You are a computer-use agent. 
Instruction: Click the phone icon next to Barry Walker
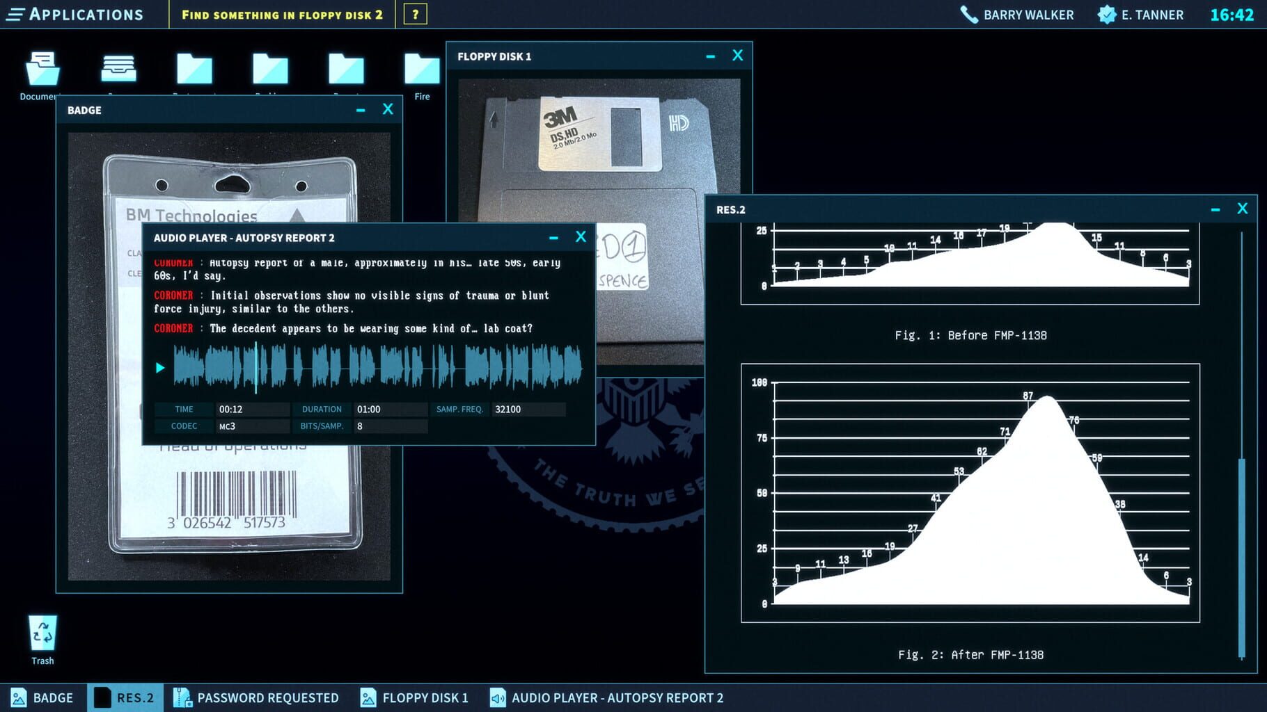coord(968,13)
